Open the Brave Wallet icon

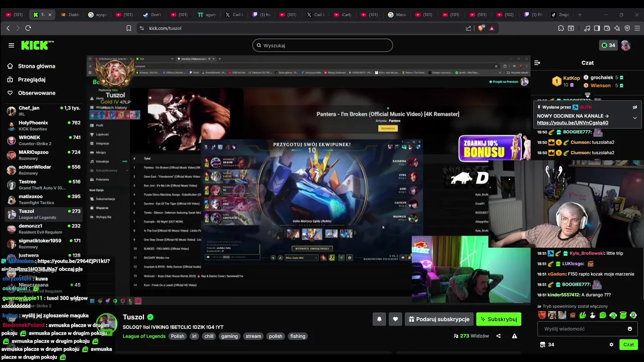(607, 28)
